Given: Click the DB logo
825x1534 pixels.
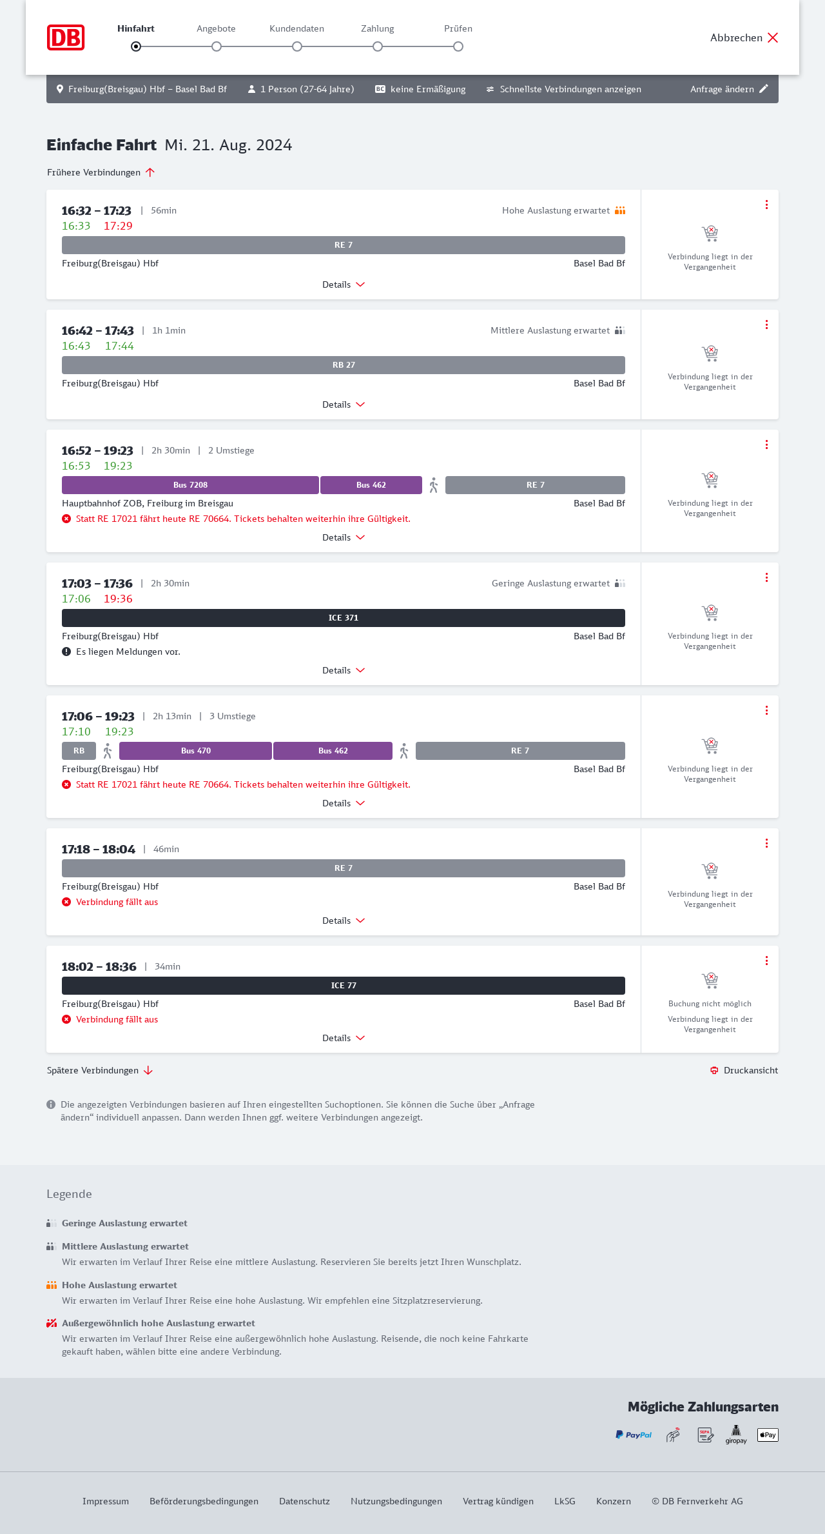Looking at the screenshot, I should [x=66, y=37].
